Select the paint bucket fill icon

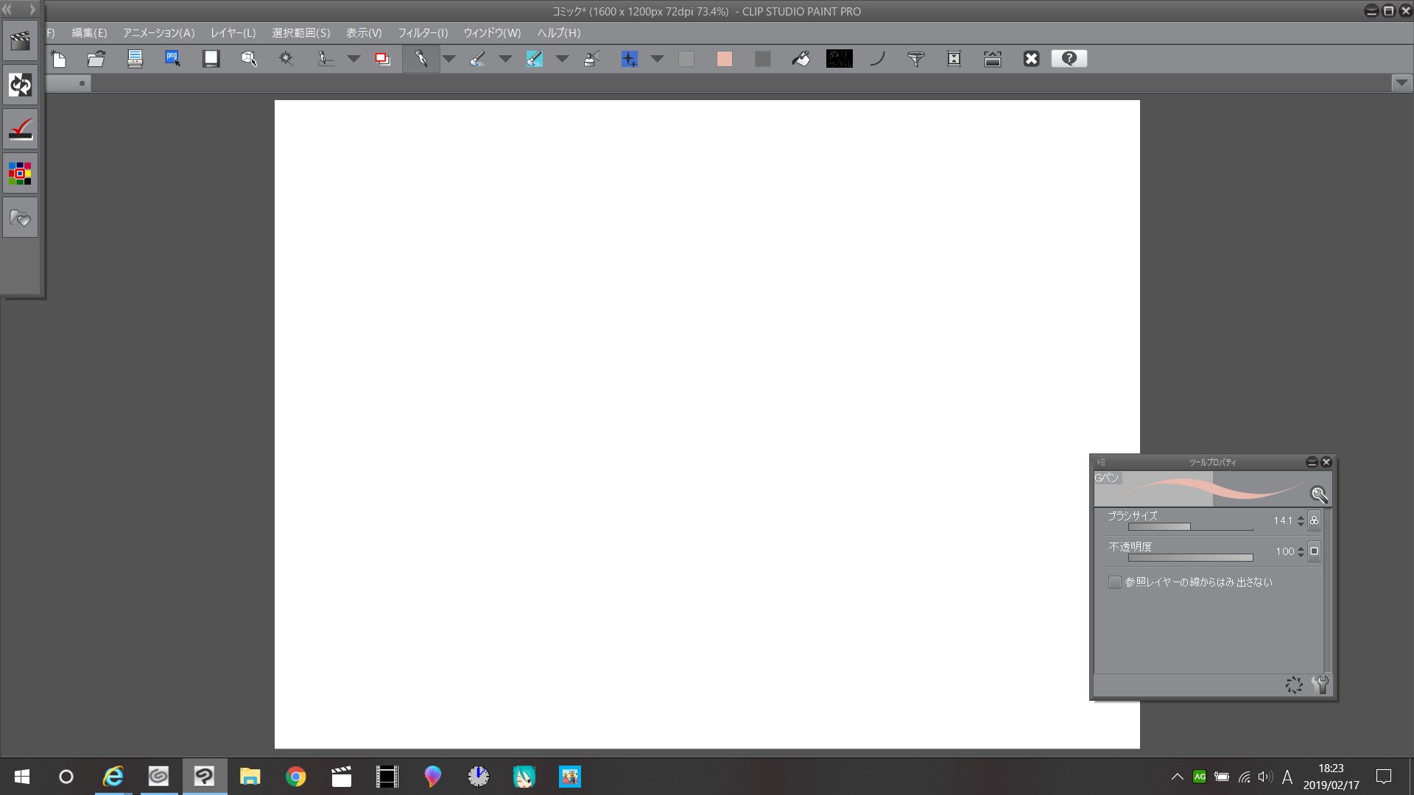point(801,59)
